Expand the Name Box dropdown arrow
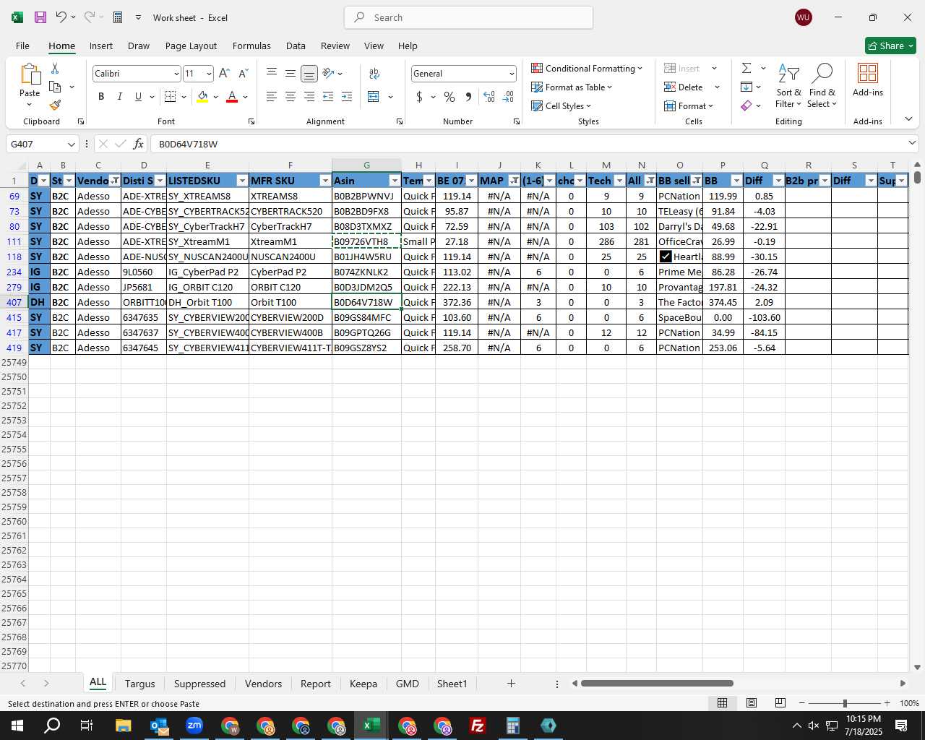Viewport: 925px width, 740px height. pyautogui.click(x=71, y=144)
